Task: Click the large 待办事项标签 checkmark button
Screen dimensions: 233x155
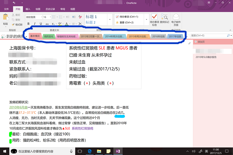Action: pyautogui.click(x=154, y=20)
